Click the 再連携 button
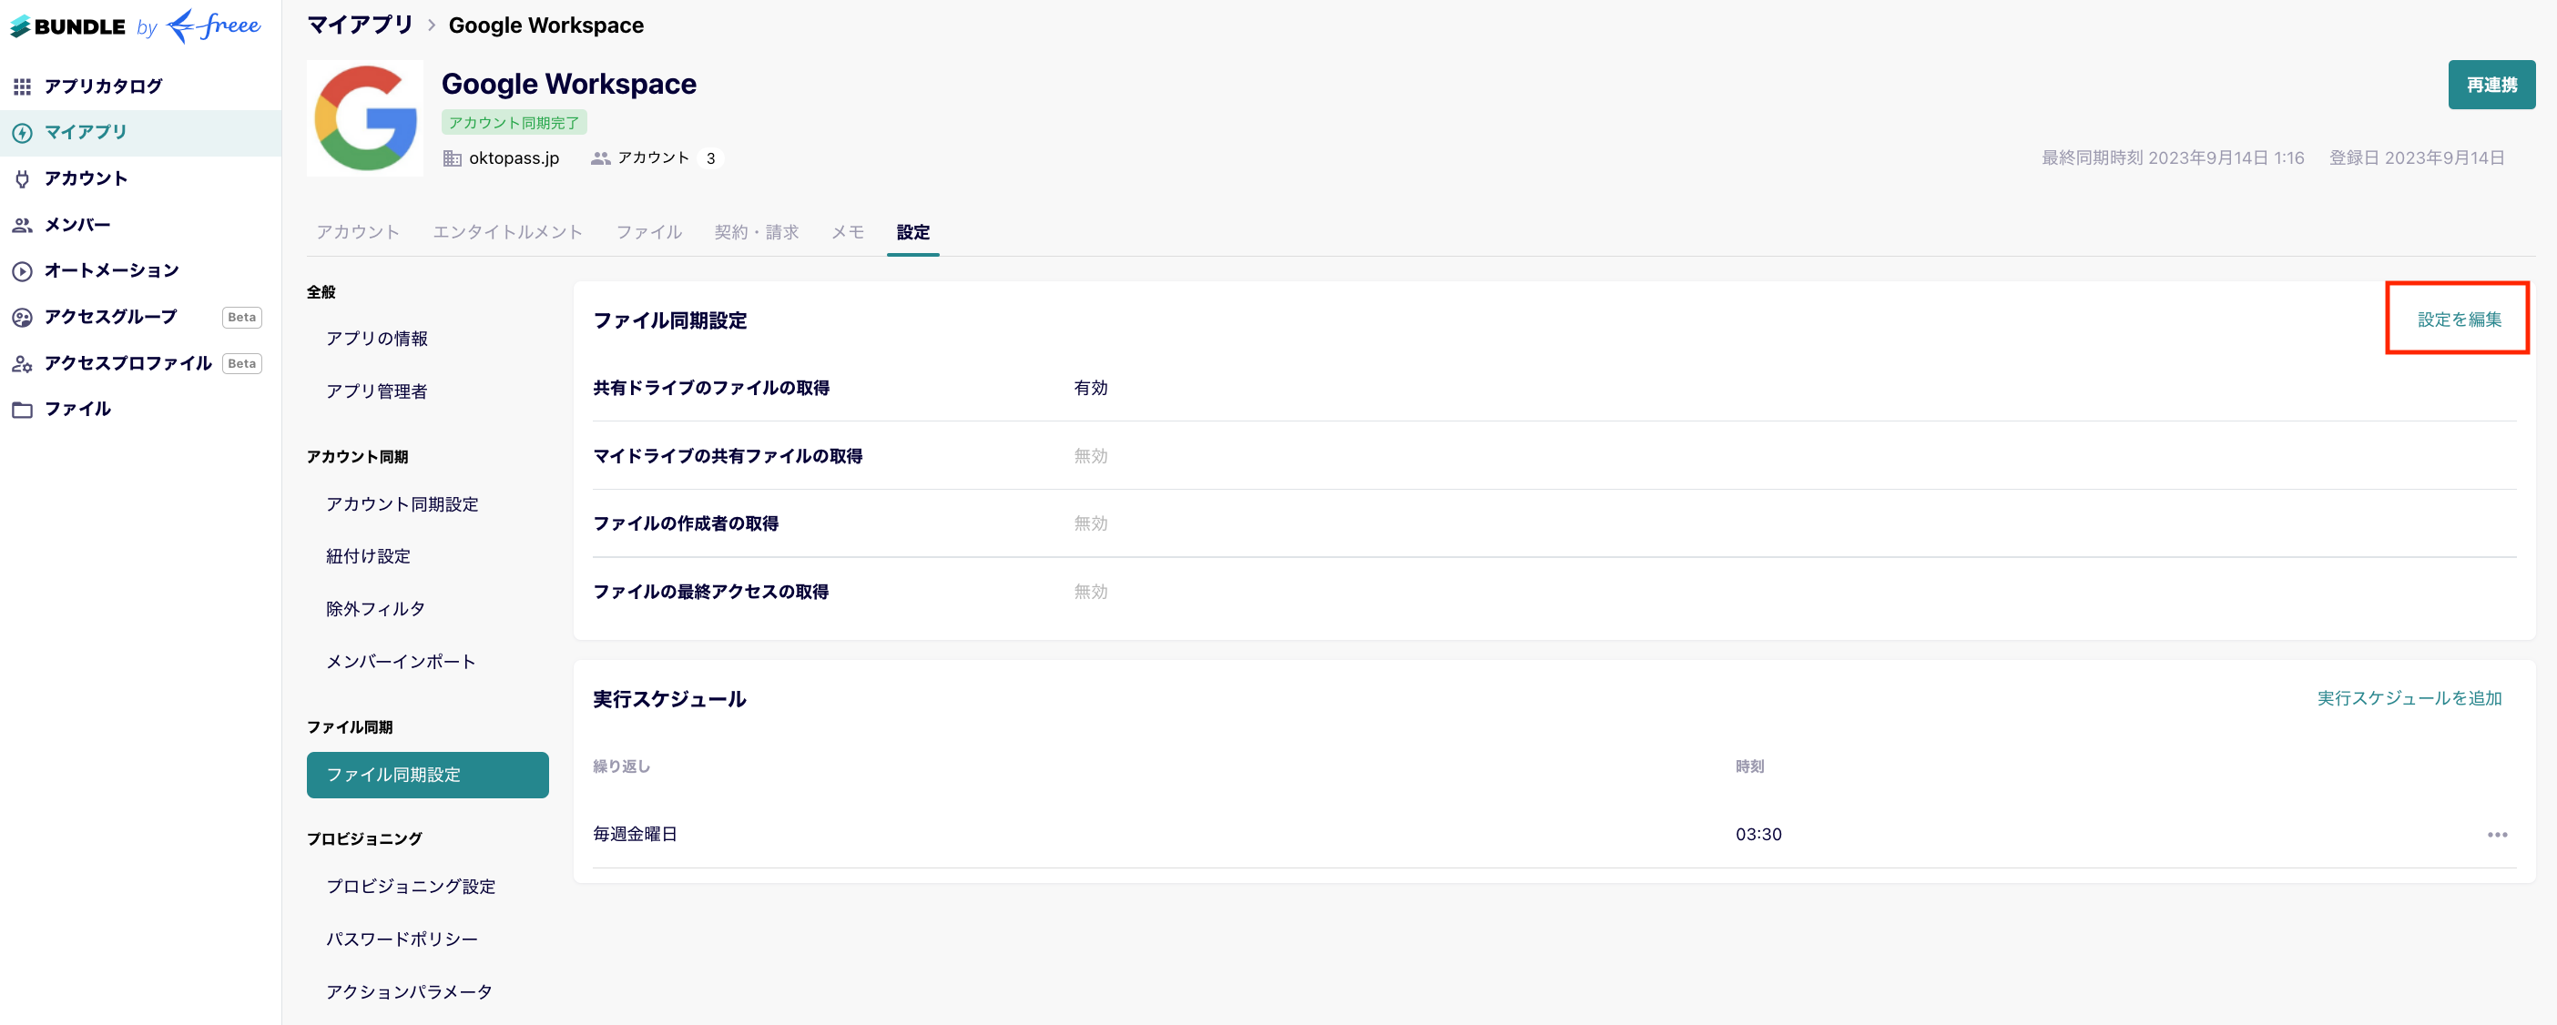 [x=2491, y=86]
